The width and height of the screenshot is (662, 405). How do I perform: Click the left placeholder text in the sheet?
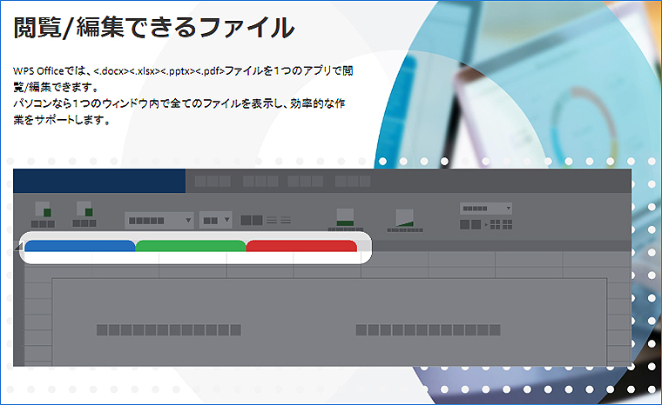(168, 330)
